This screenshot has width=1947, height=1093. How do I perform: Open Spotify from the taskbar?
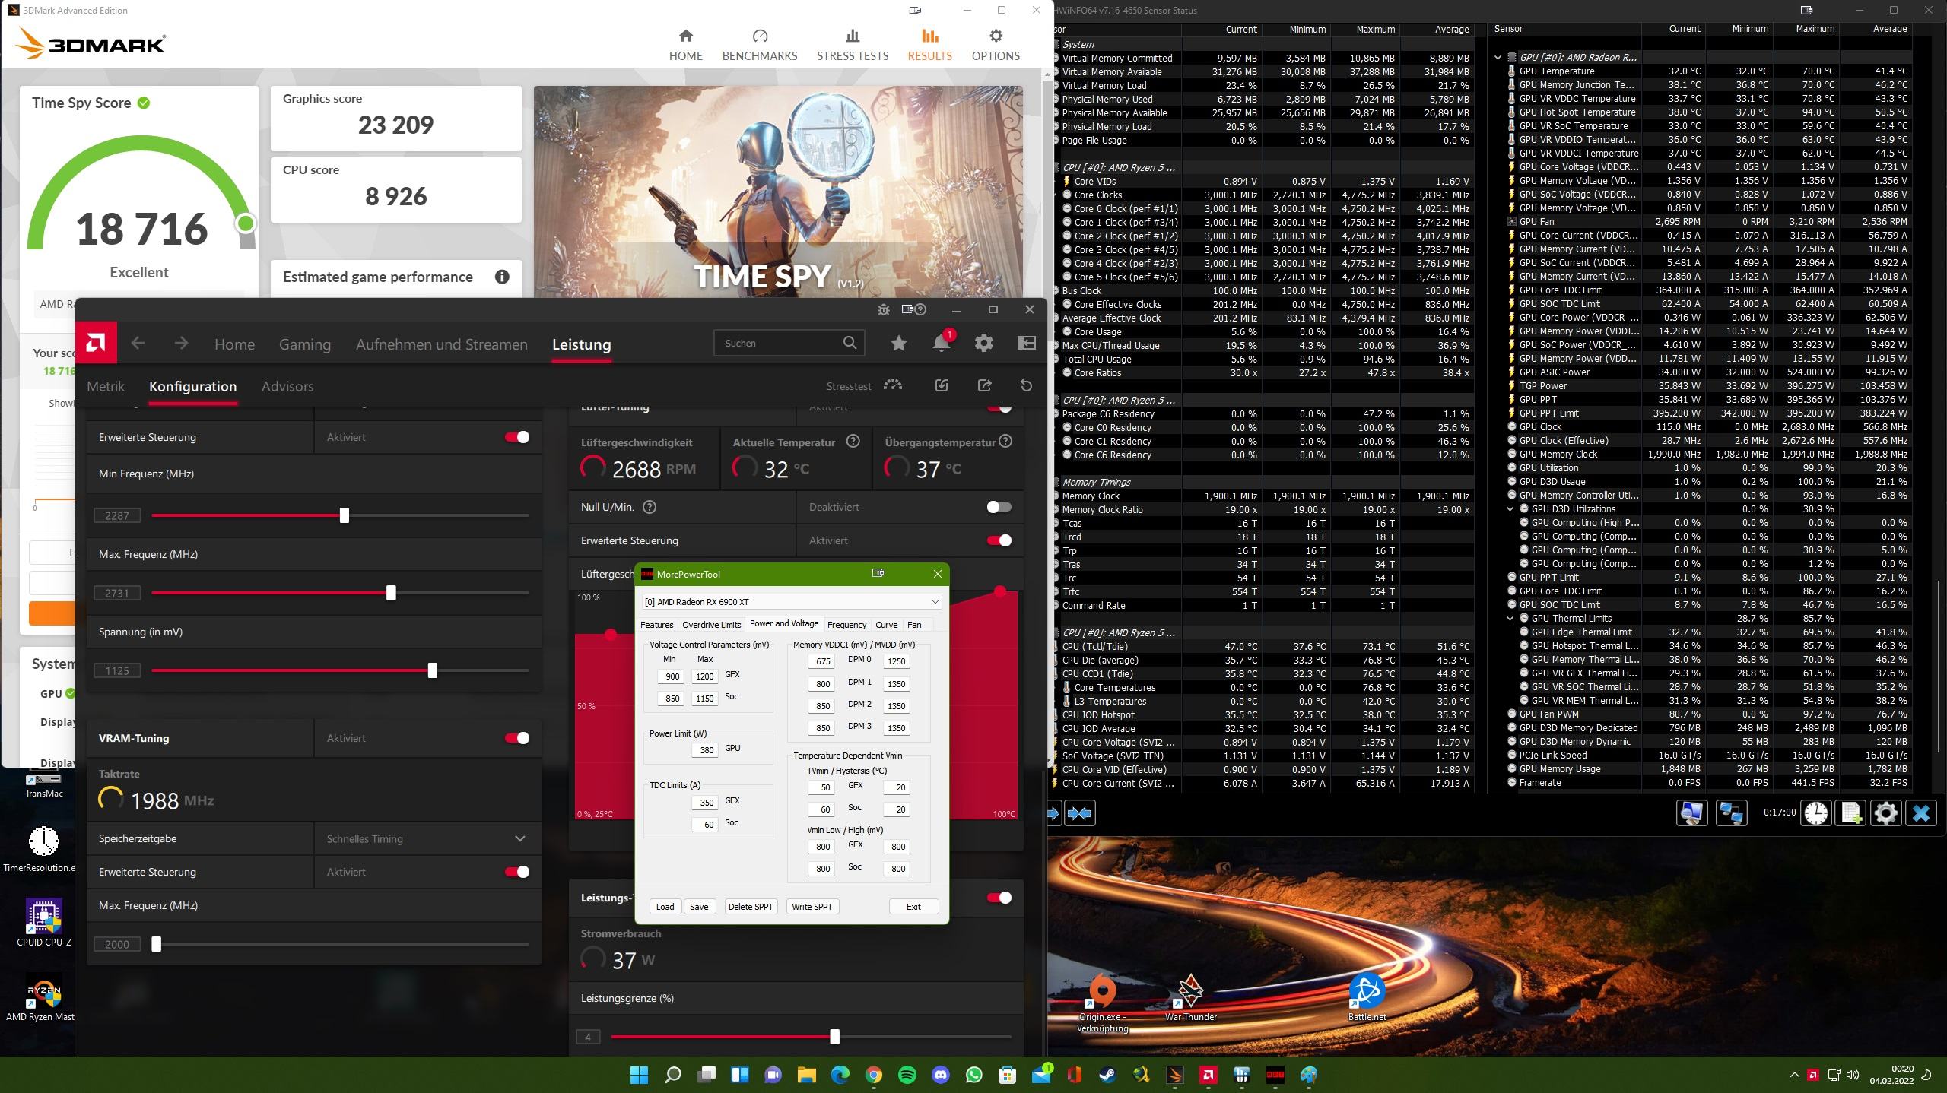pos(907,1075)
